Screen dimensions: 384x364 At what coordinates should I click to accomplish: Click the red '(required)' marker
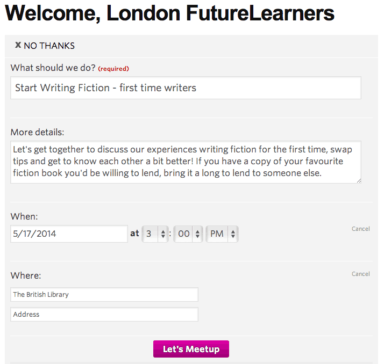[113, 69]
